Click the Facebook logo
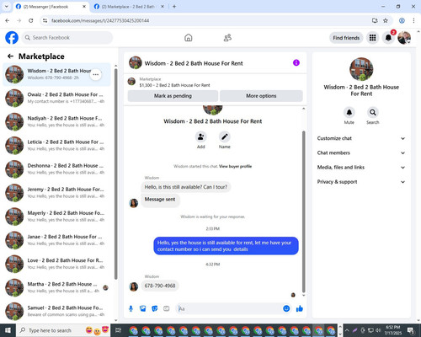Viewport: 421px width, 337px height. point(12,38)
